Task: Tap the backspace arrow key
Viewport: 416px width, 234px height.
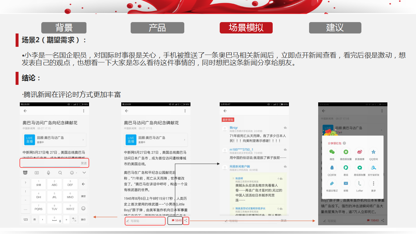Action: 83,184
